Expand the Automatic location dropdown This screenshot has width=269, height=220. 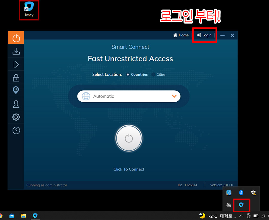coord(129,96)
